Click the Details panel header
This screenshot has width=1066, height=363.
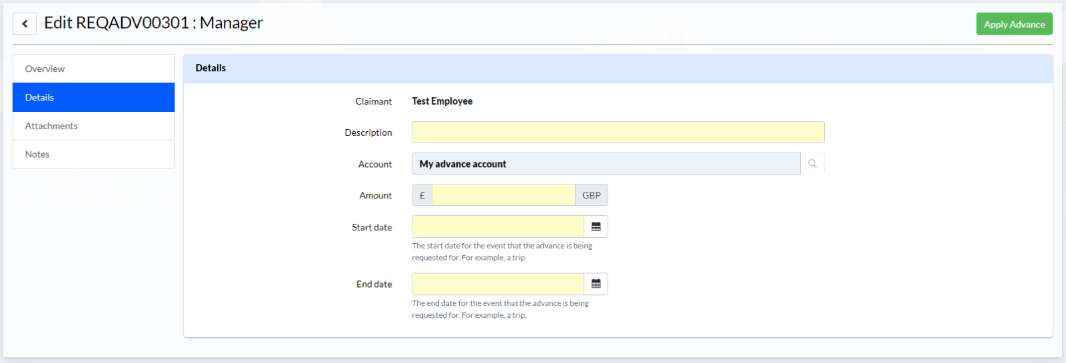[618, 68]
